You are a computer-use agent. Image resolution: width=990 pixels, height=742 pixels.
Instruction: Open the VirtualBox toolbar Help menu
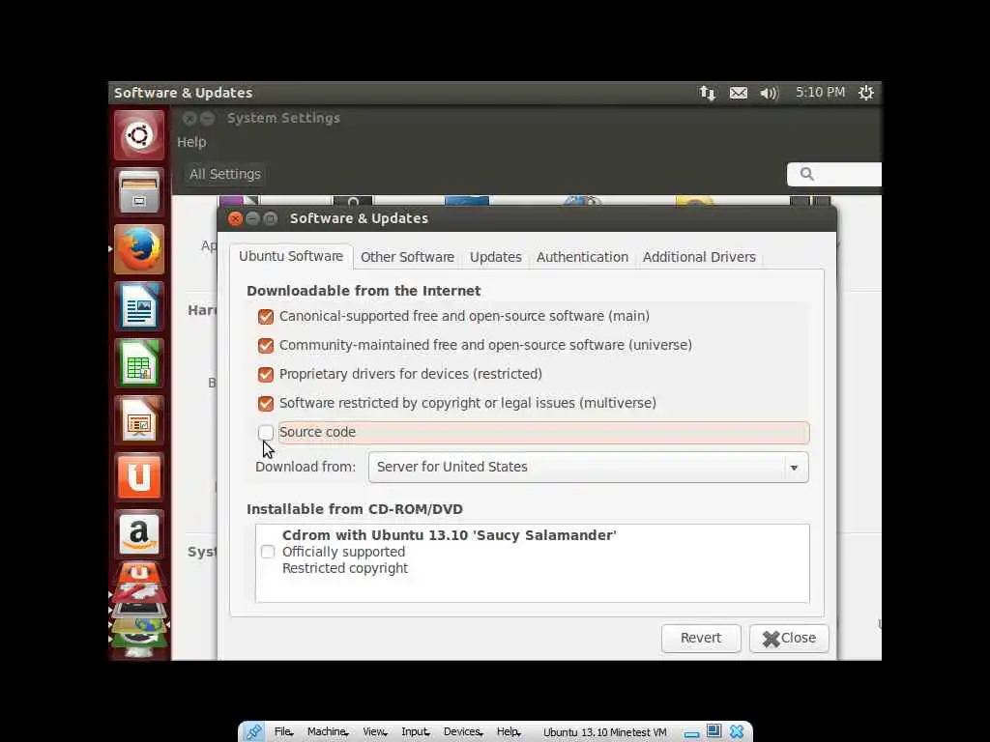coord(509,732)
